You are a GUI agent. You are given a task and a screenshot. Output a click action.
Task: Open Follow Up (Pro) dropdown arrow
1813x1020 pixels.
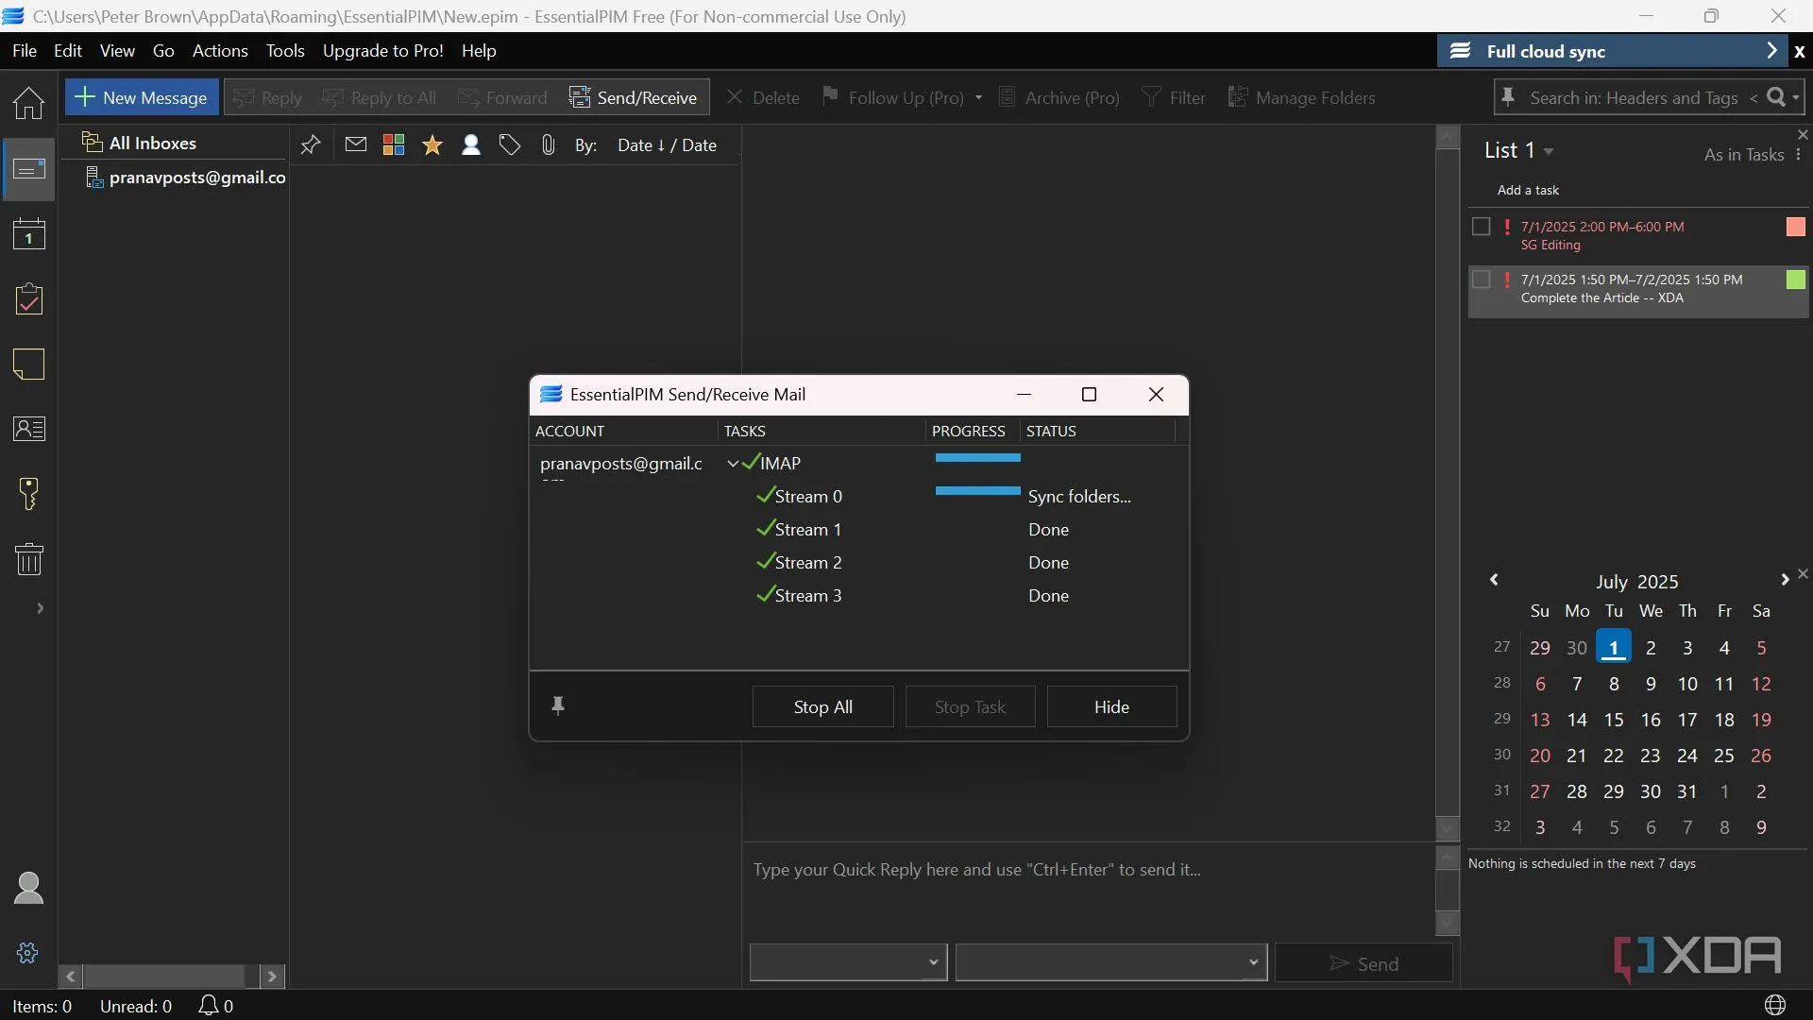tap(978, 97)
